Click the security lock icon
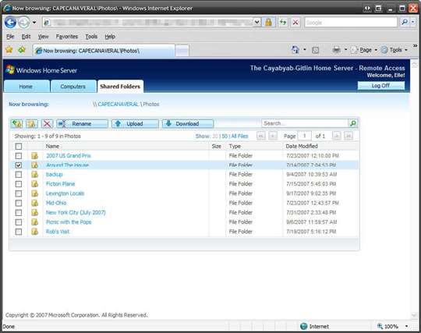421x333 pixels. tap(268, 23)
